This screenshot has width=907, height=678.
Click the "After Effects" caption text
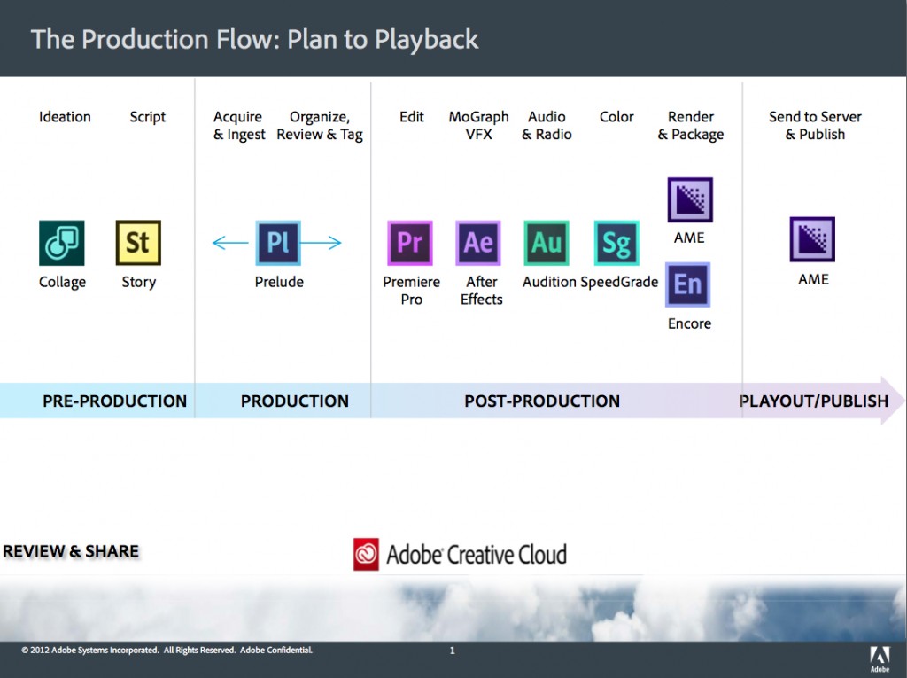pyautogui.click(x=481, y=291)
